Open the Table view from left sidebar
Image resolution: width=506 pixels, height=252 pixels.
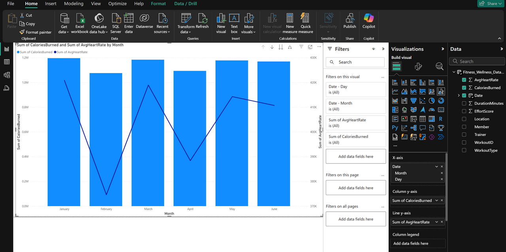click(7, 62)
